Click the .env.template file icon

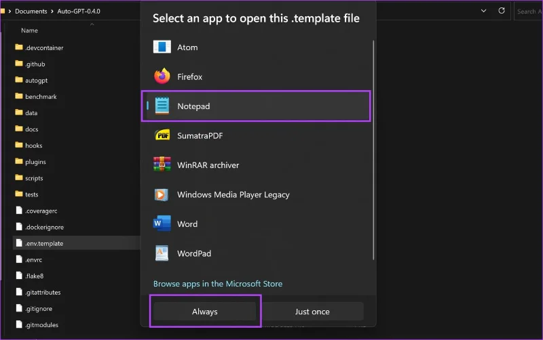pos(20,242)
